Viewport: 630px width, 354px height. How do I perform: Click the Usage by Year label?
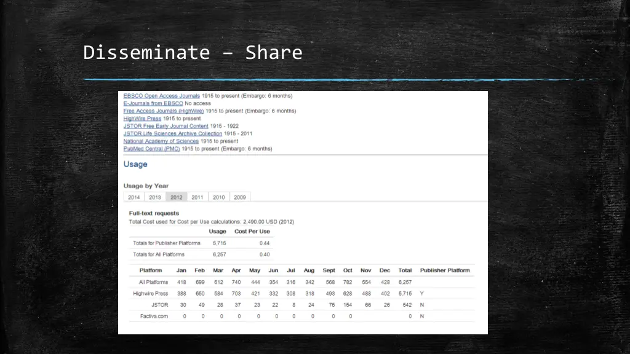click(146, 186)
